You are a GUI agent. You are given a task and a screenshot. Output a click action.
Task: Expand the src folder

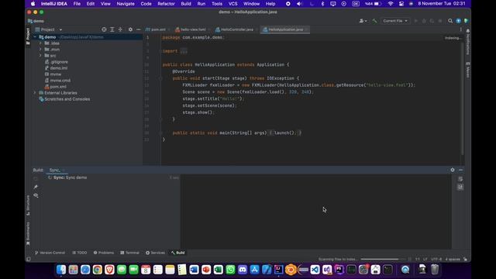click(40, 56)
